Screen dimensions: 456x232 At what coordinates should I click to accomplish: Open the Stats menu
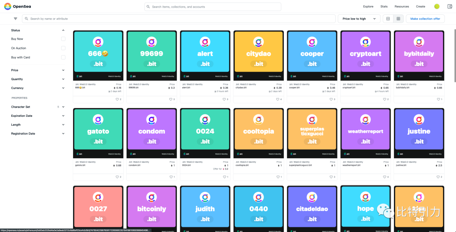(x=384, y=6)
